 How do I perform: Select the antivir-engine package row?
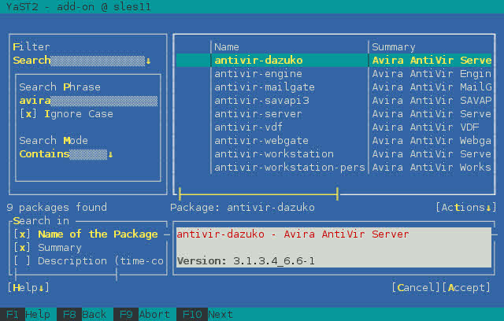click(334, 74)
